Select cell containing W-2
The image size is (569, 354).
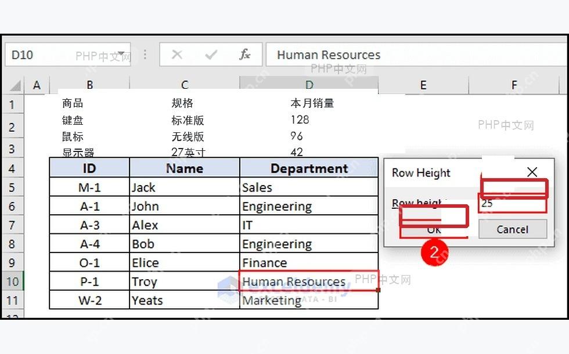89,301
